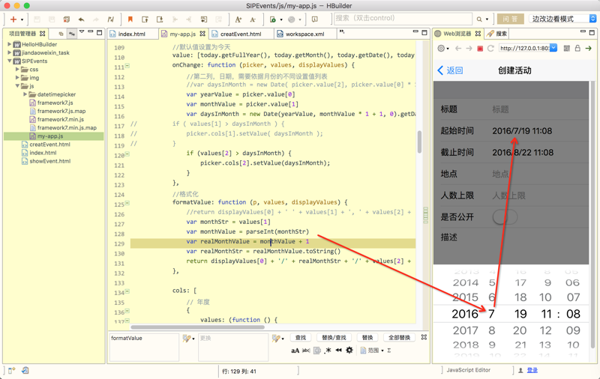Expand the css folder
The height and width of the screenshot is (379, 600).
[x=17, y=69]
